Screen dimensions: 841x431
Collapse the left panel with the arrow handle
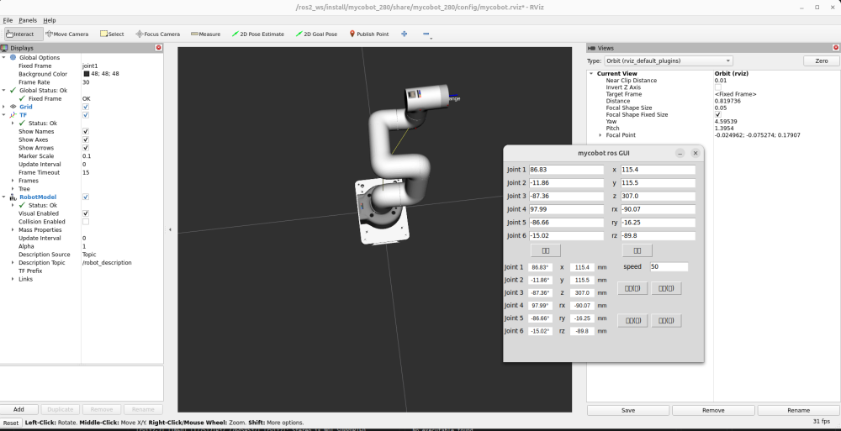click(170, 229)
